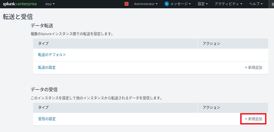
Task: Click アクション column header in データの受信 table
Action: [x=211, y=107]
